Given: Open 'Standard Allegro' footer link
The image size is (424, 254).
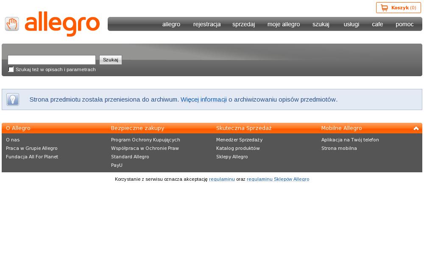Looking at the screenshot, I should pos(130,157).
